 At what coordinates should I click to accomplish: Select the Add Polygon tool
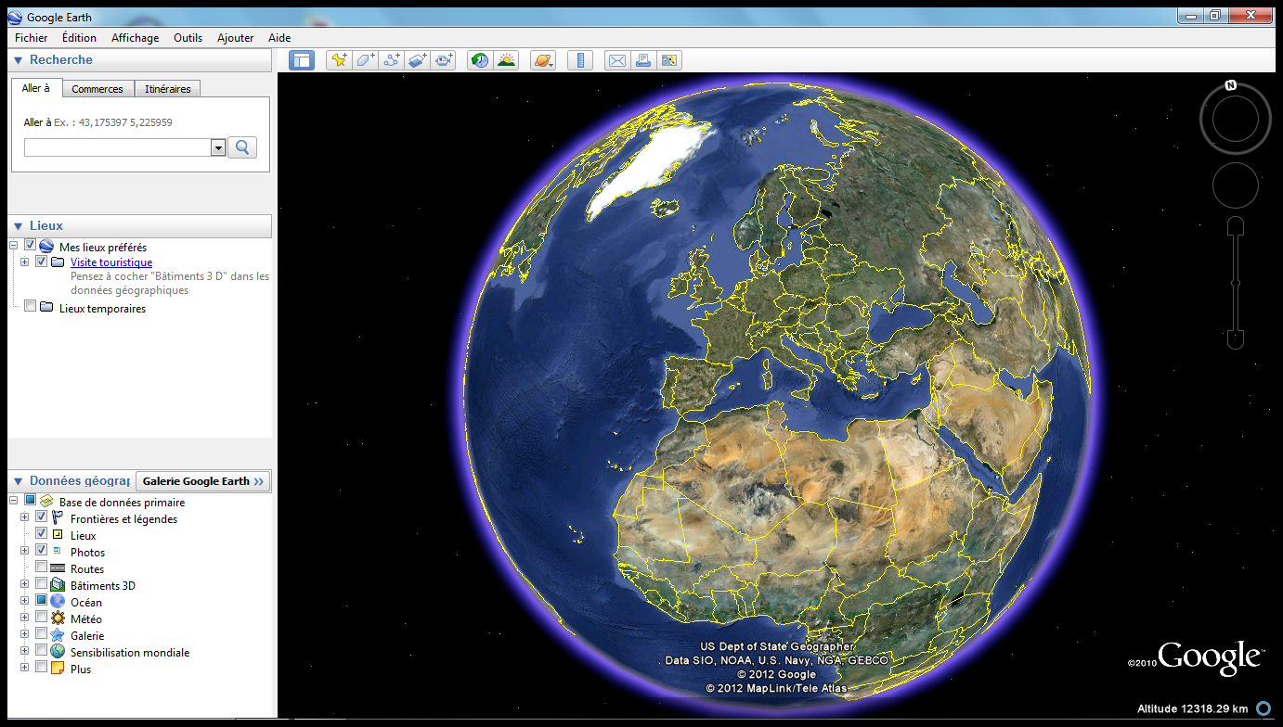click(x=366, y=60)
